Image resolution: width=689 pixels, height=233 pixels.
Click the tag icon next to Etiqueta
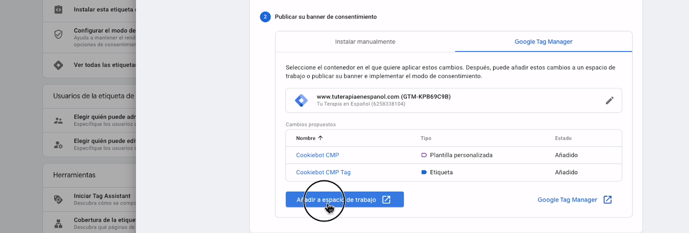pos(424,172)
